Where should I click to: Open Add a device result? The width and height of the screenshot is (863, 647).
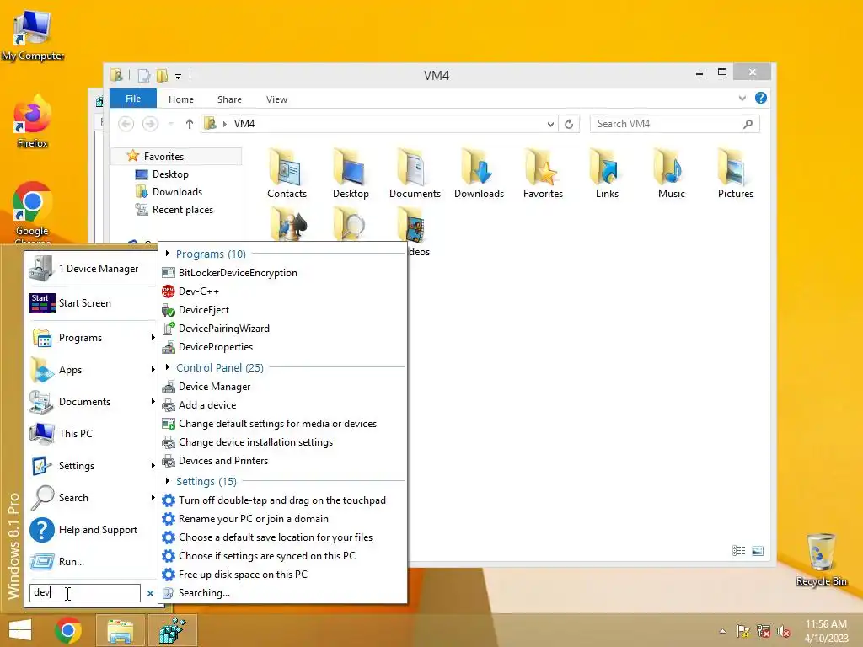(x=283, y=405)
